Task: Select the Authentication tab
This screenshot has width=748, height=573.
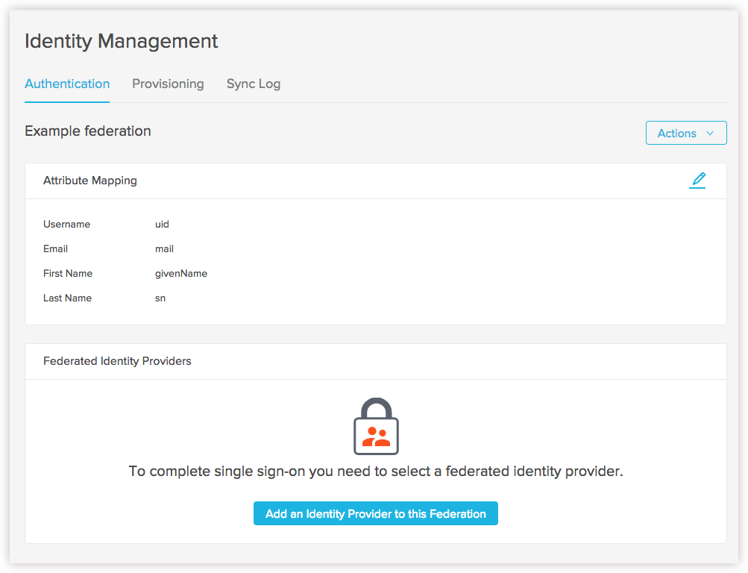Action: (67, 84)
